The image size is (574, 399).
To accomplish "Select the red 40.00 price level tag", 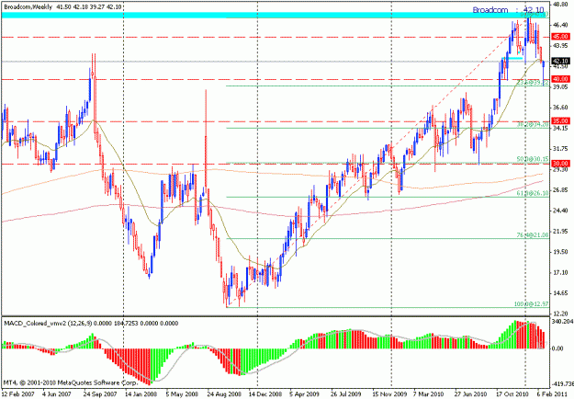I will (561, 79).
